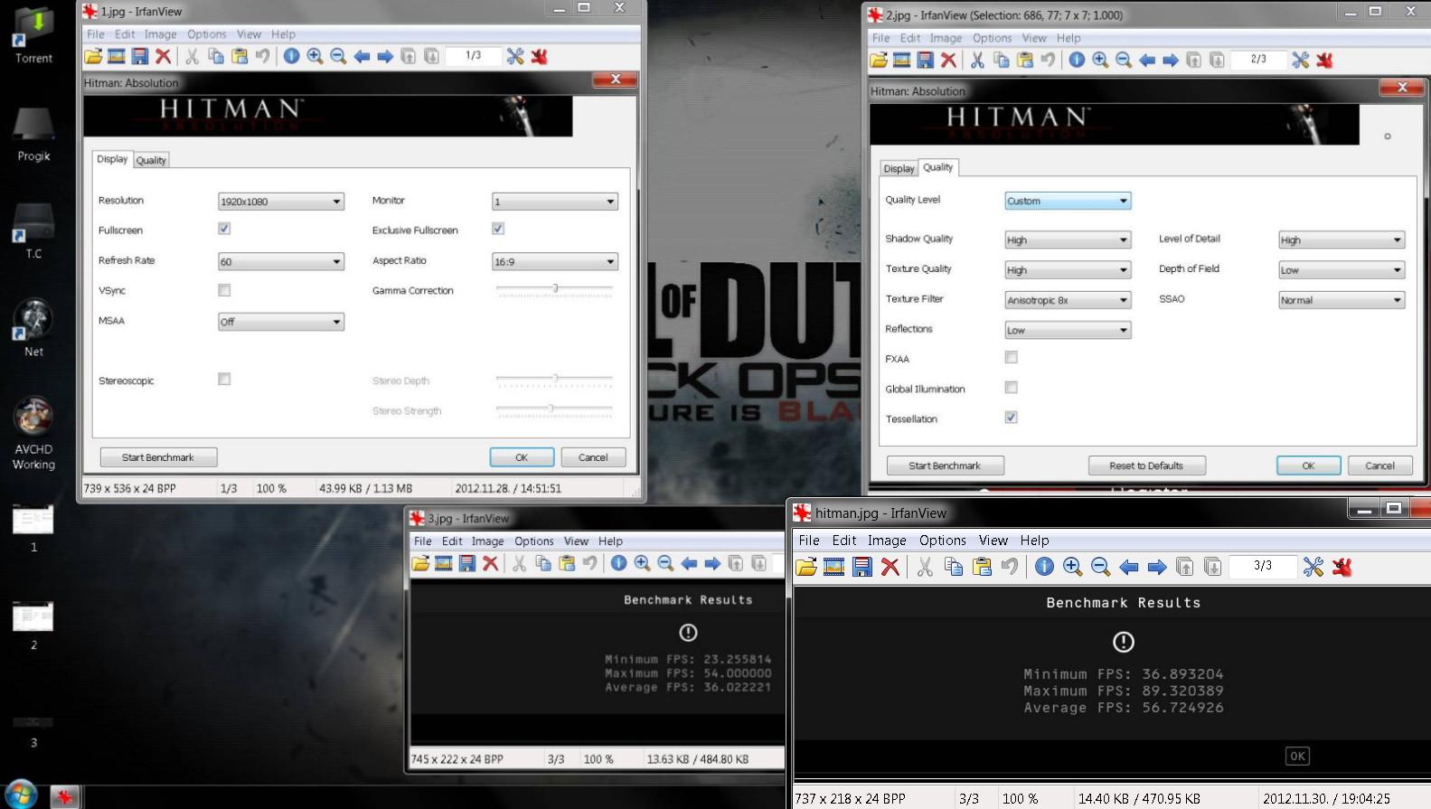Open the Quality Level Custom dropdown

pyautogui.click(x=1068, y=201)
